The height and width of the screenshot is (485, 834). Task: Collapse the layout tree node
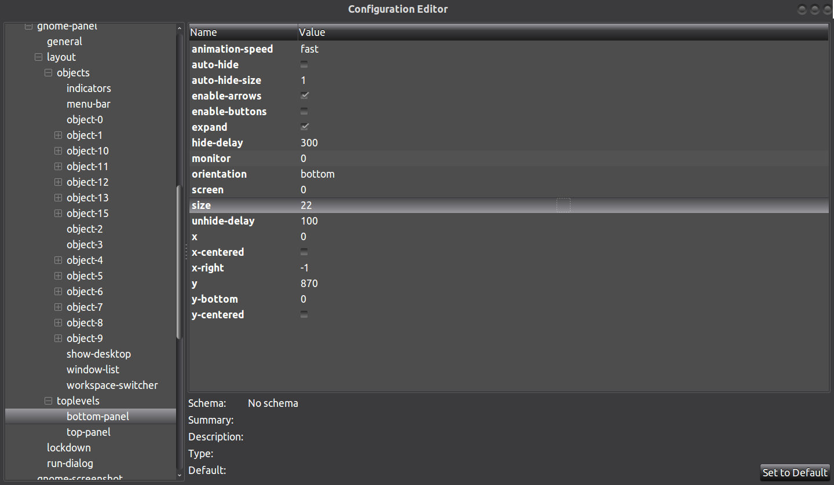[x=38, y=57]
